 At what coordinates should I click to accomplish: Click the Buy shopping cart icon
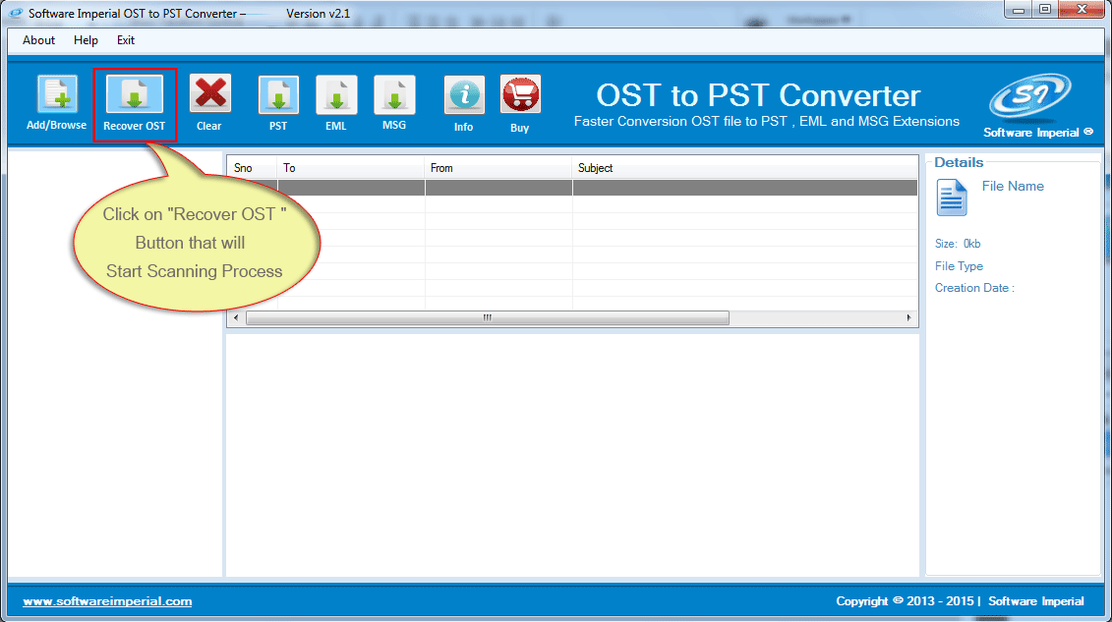pyautogui.click(x=520, y=95)
